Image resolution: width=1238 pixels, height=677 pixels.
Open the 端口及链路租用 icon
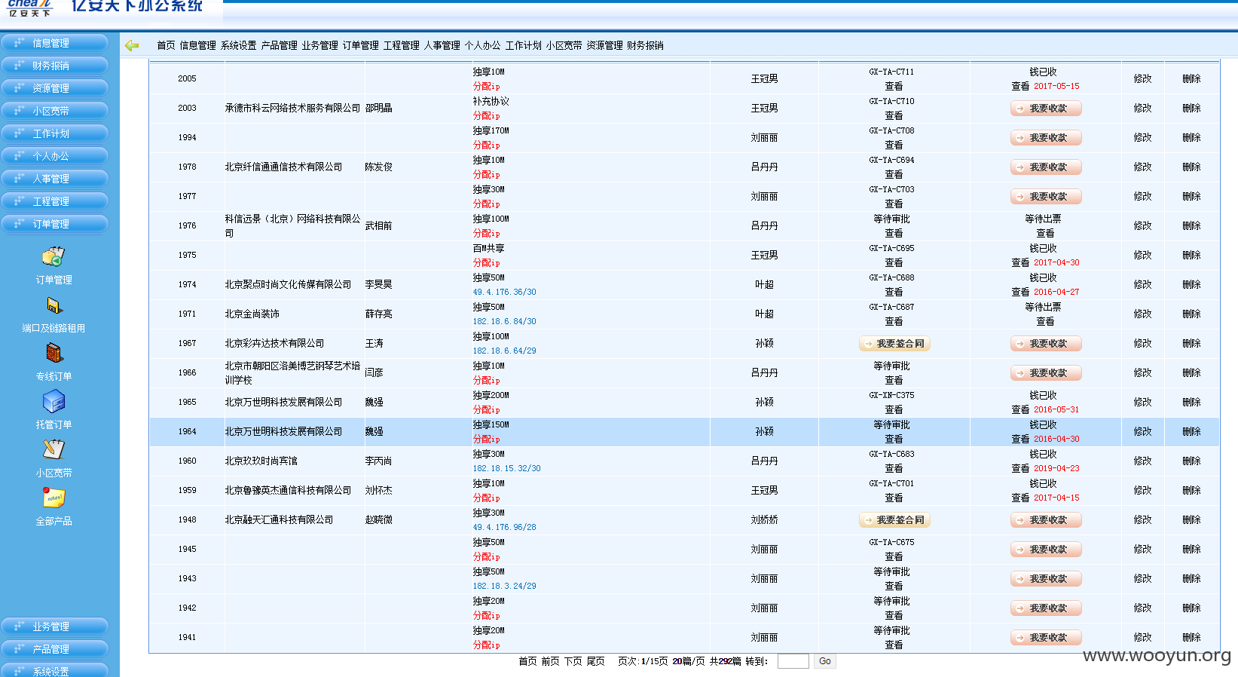coord(53,305)
